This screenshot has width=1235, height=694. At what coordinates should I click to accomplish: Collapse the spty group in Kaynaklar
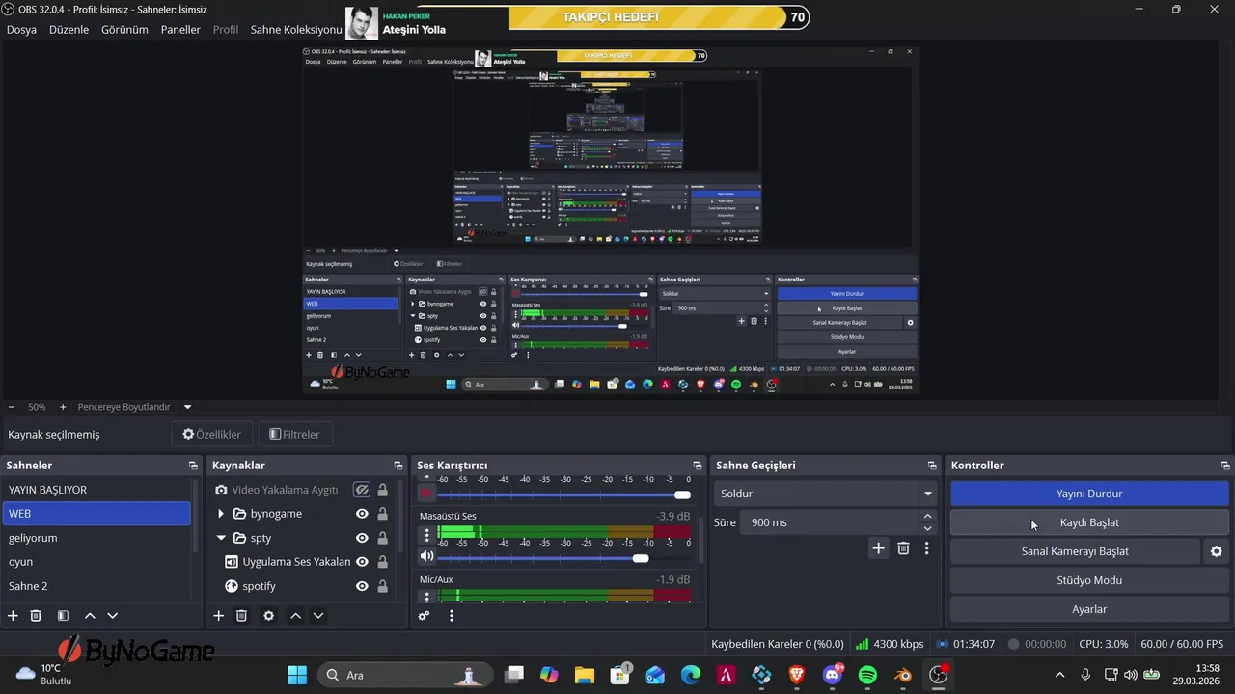220,538
